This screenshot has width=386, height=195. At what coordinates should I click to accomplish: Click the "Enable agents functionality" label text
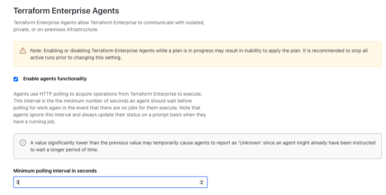point(55,79)
